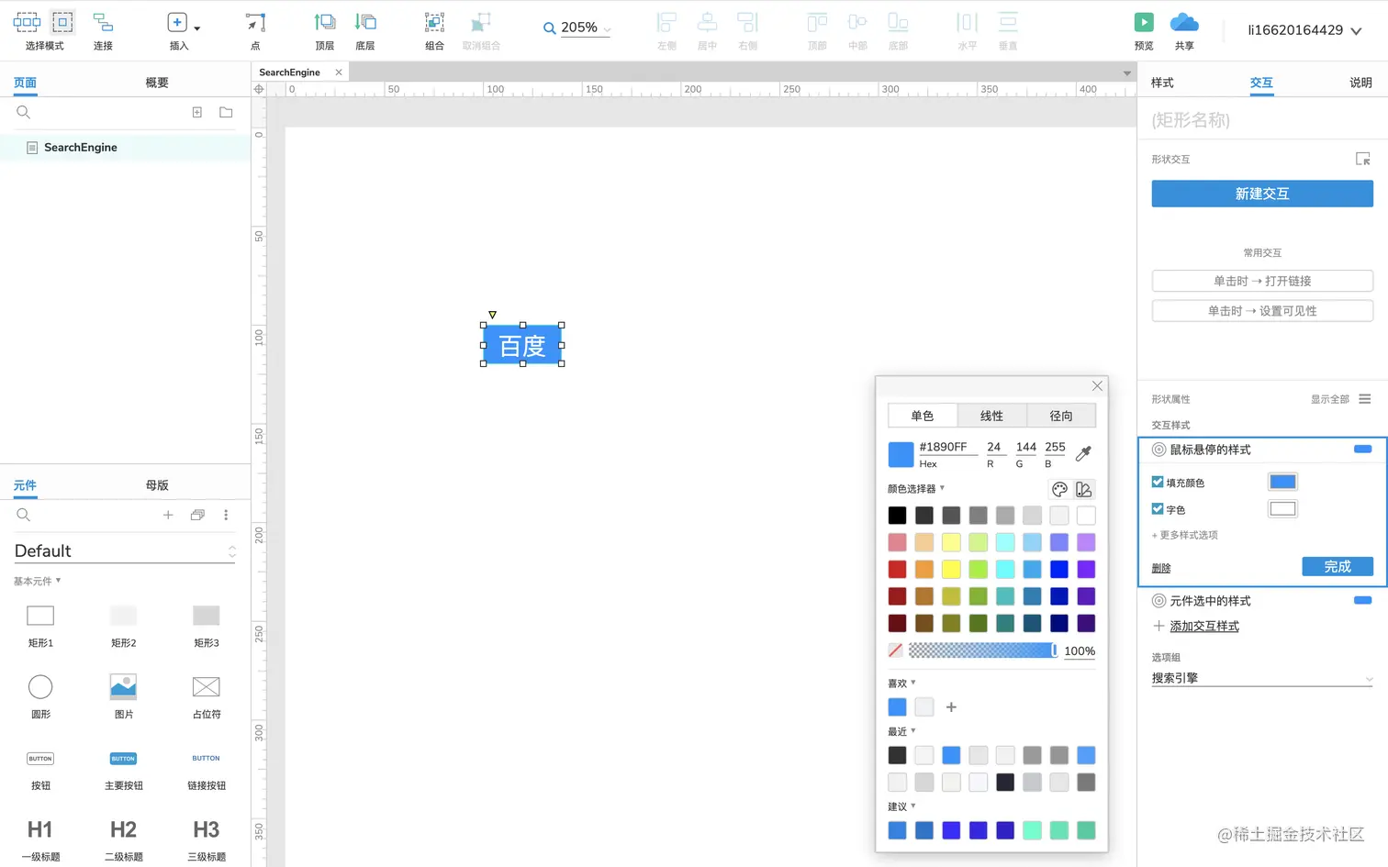The width and height of the screenshot is (1388, 867).
Task: Click 单击时 → 打开链接 quick interaction
Action: (1262, 281)
